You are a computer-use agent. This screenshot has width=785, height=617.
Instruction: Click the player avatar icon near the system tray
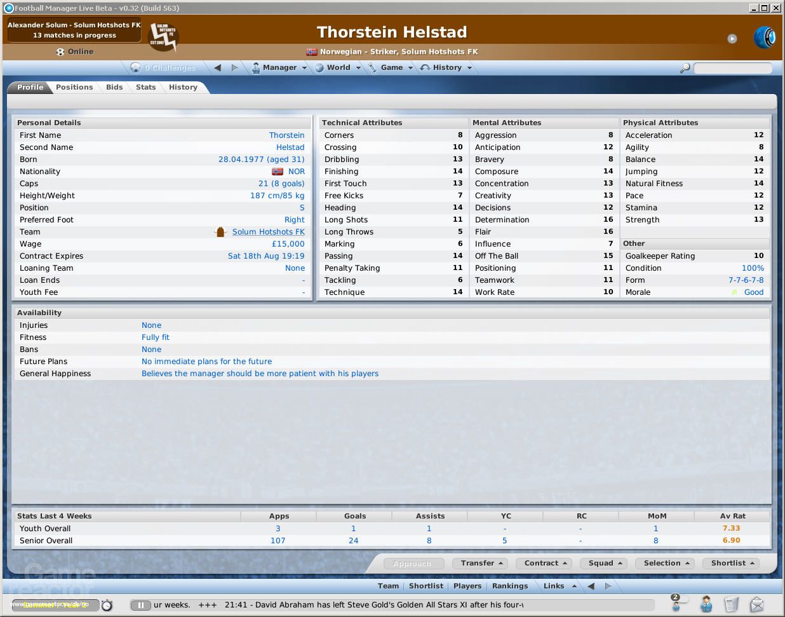click(x=706, y=604)
